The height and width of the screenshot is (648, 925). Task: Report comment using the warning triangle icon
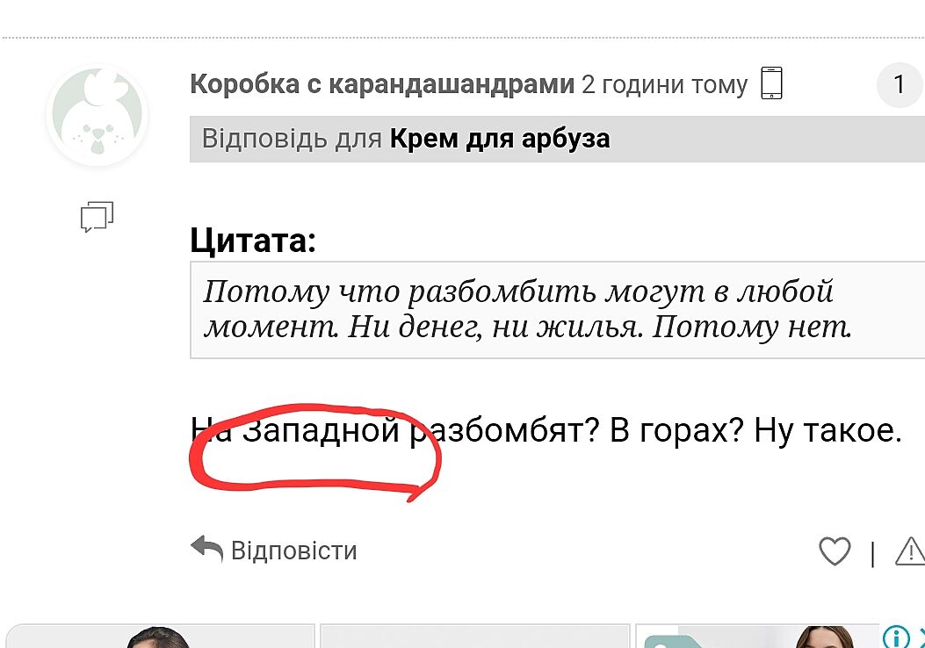click(x=910, y=551)
